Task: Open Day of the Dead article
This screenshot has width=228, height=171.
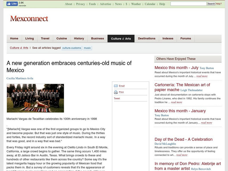Action: click(x=184, y=139)
